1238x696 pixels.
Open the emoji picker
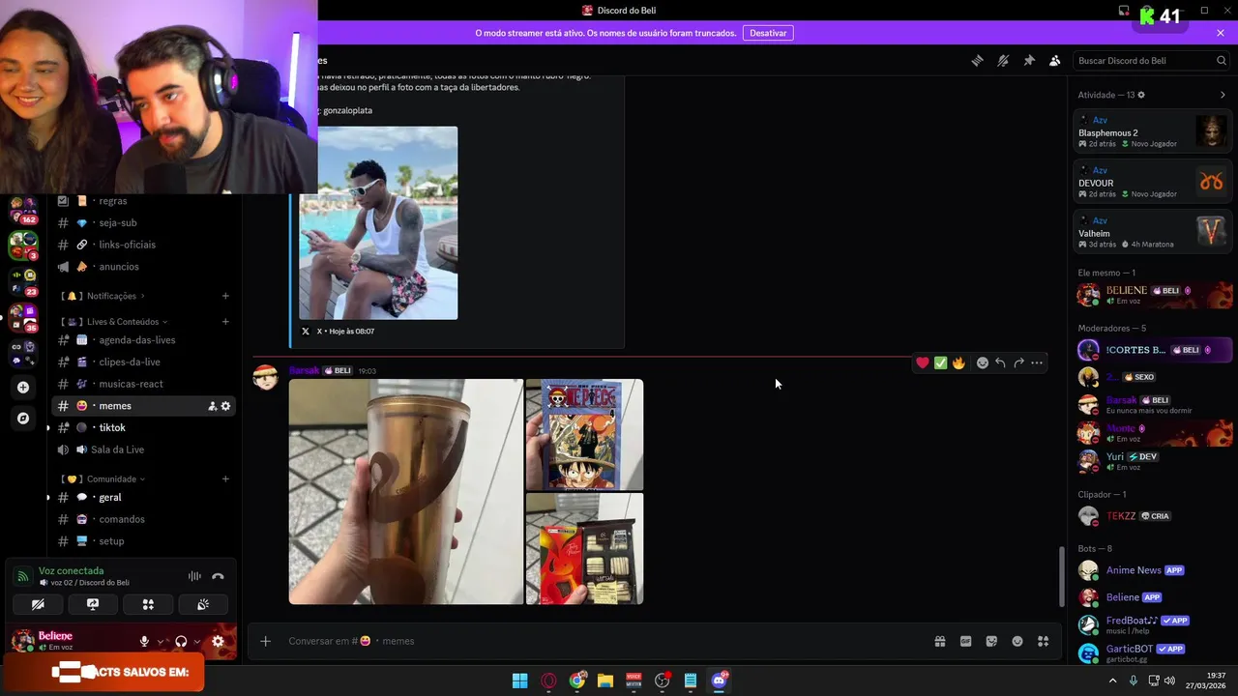point(1017,641)
